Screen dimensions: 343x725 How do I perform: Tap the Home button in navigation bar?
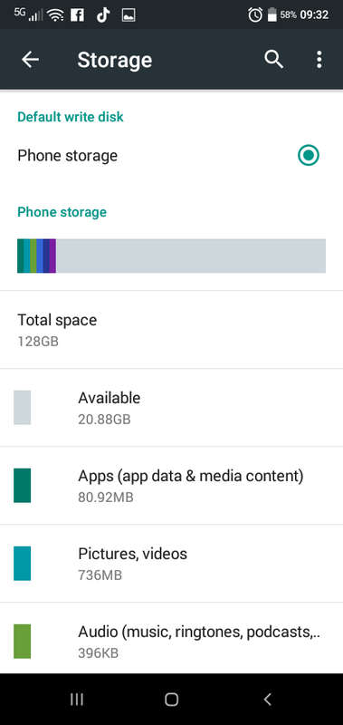pos(171,700)
